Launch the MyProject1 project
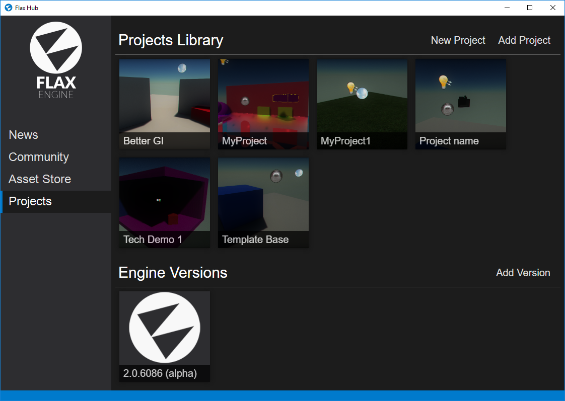 (362, 96)
